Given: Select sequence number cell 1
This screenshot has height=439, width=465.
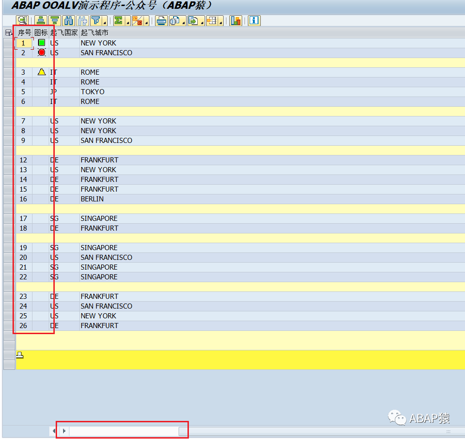Looking at the screenshot, I should tap(24, 43).
